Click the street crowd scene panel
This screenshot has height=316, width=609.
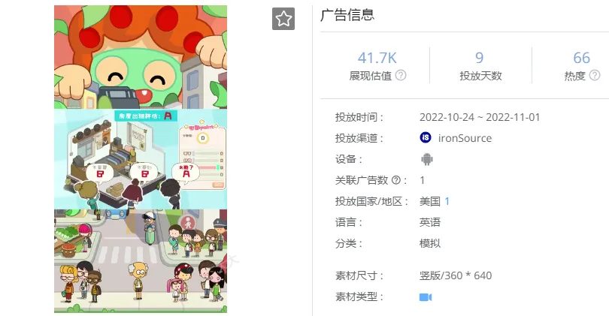pos(141,261)
